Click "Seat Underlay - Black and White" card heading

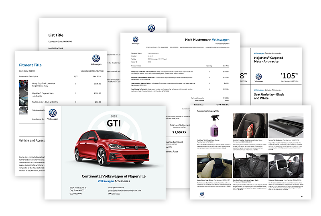(x=269, y=96)
